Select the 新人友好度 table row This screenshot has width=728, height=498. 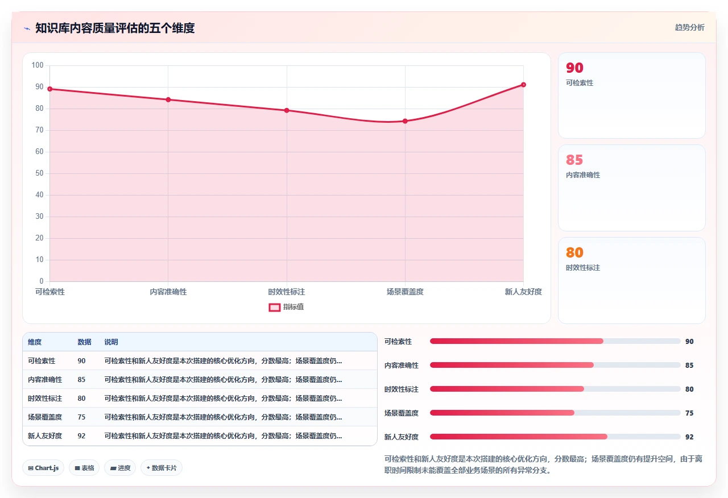click(200, 436)
